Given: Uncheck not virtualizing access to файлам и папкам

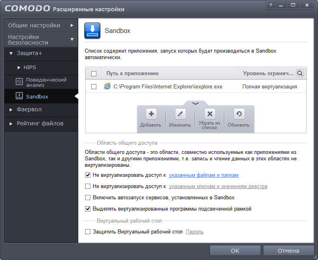Looking at the screenshot, I should 88,175.
